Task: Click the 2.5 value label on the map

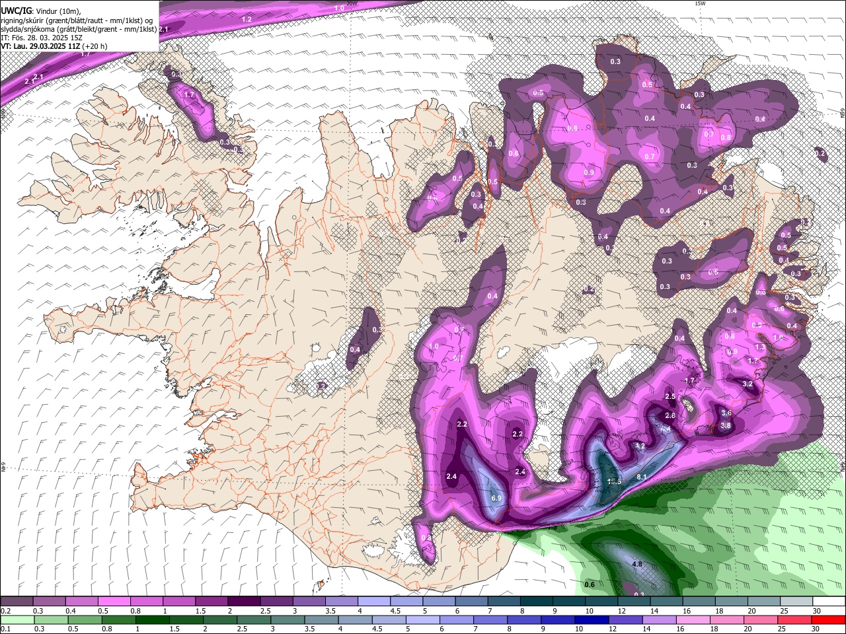Action: (670, 396)
